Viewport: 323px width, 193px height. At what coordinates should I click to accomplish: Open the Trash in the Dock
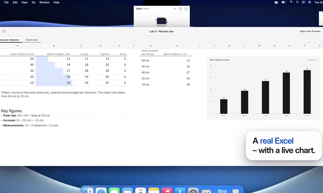click(236, 191)
